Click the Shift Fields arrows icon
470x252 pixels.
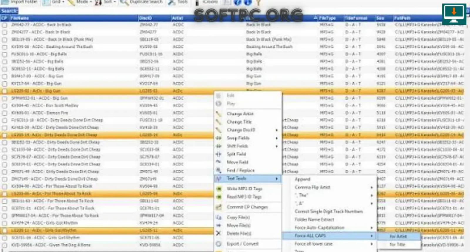tap(219, 146)
